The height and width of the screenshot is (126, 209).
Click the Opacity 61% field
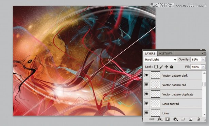pos(196,59)
